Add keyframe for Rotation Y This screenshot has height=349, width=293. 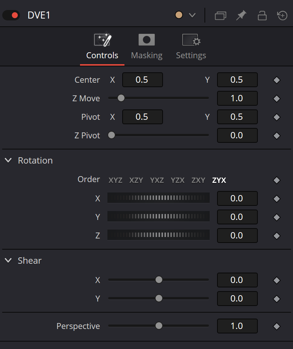pos(277,217)
